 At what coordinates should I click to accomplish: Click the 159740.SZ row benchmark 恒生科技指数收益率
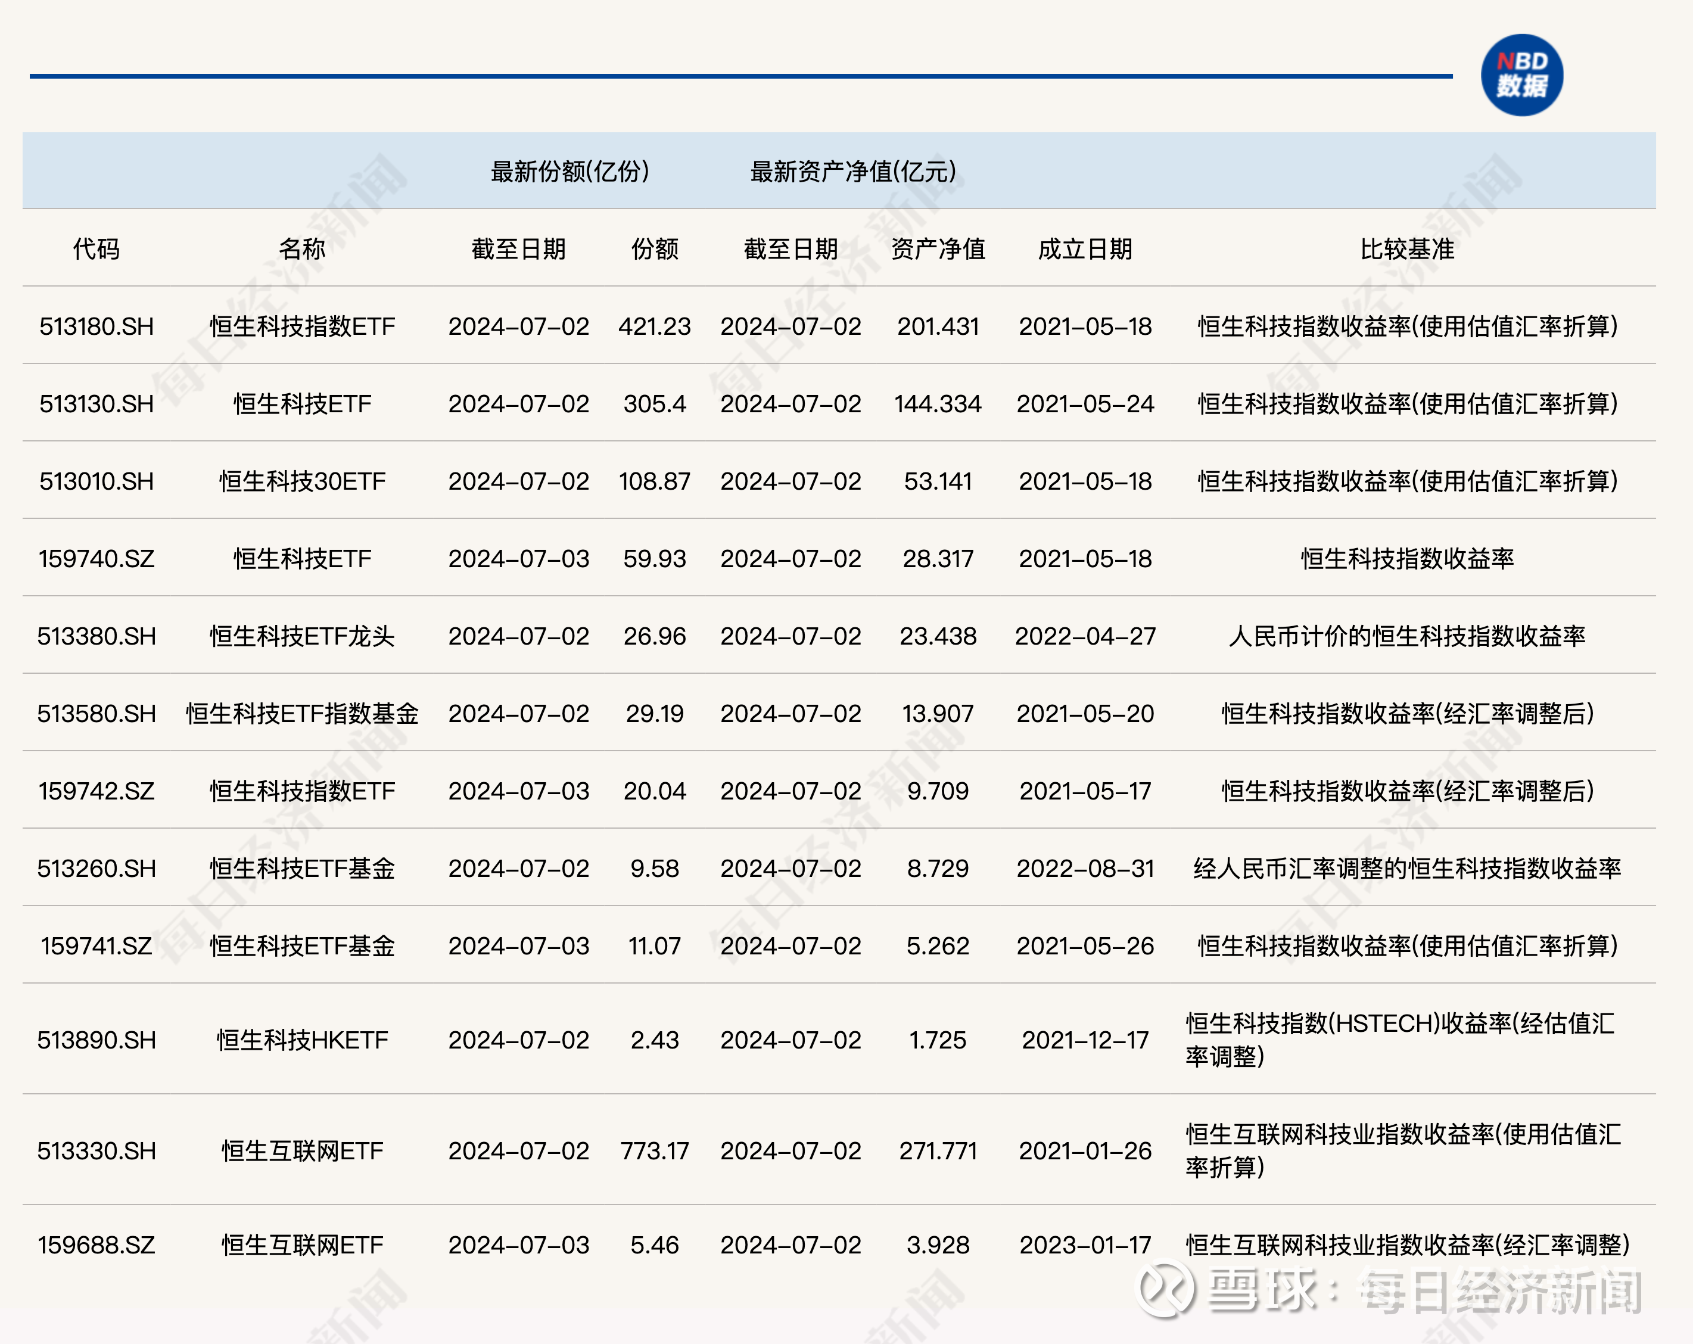click(x=1407, y=558)
